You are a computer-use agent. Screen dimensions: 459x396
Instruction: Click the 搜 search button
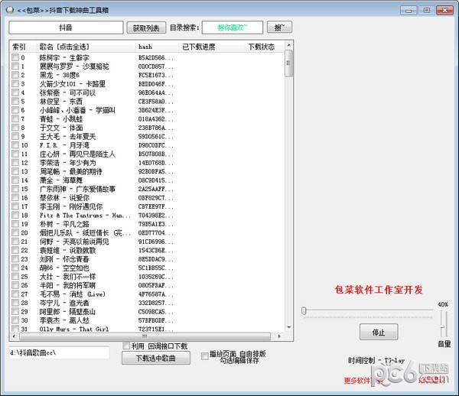(279, 28)
